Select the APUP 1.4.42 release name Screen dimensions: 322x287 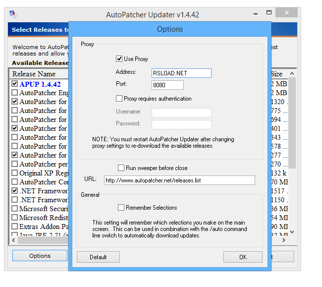click(40, 84)
